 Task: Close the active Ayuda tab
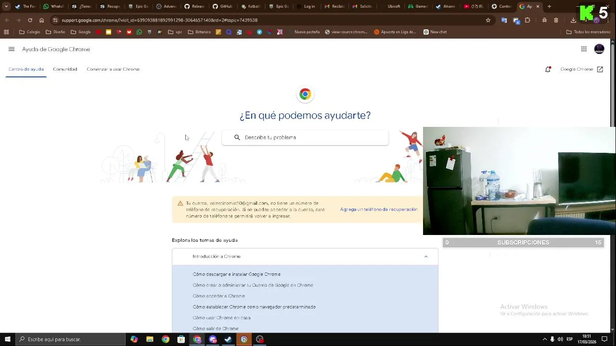point(538,6)
